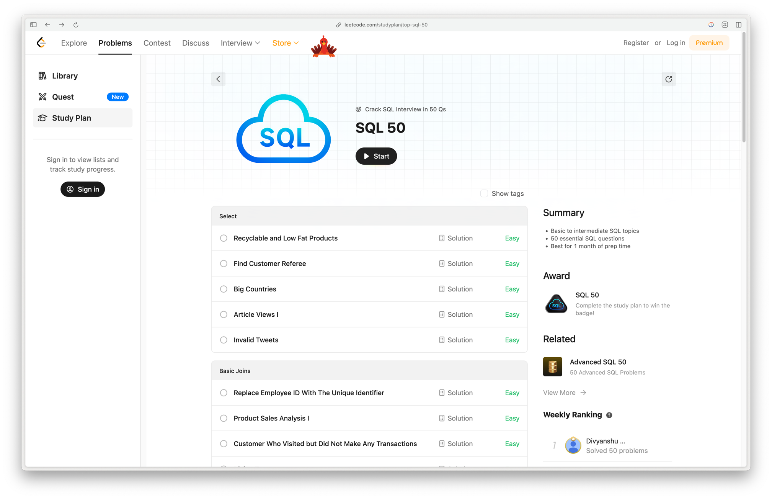Click the LeetCode logo icon
The height and width of the screenshot is (499, 772).
(x=41, y=43)
